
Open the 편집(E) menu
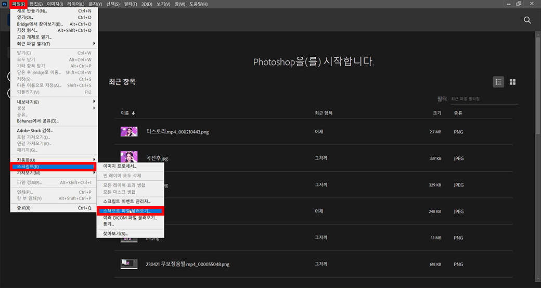[36, 4]
